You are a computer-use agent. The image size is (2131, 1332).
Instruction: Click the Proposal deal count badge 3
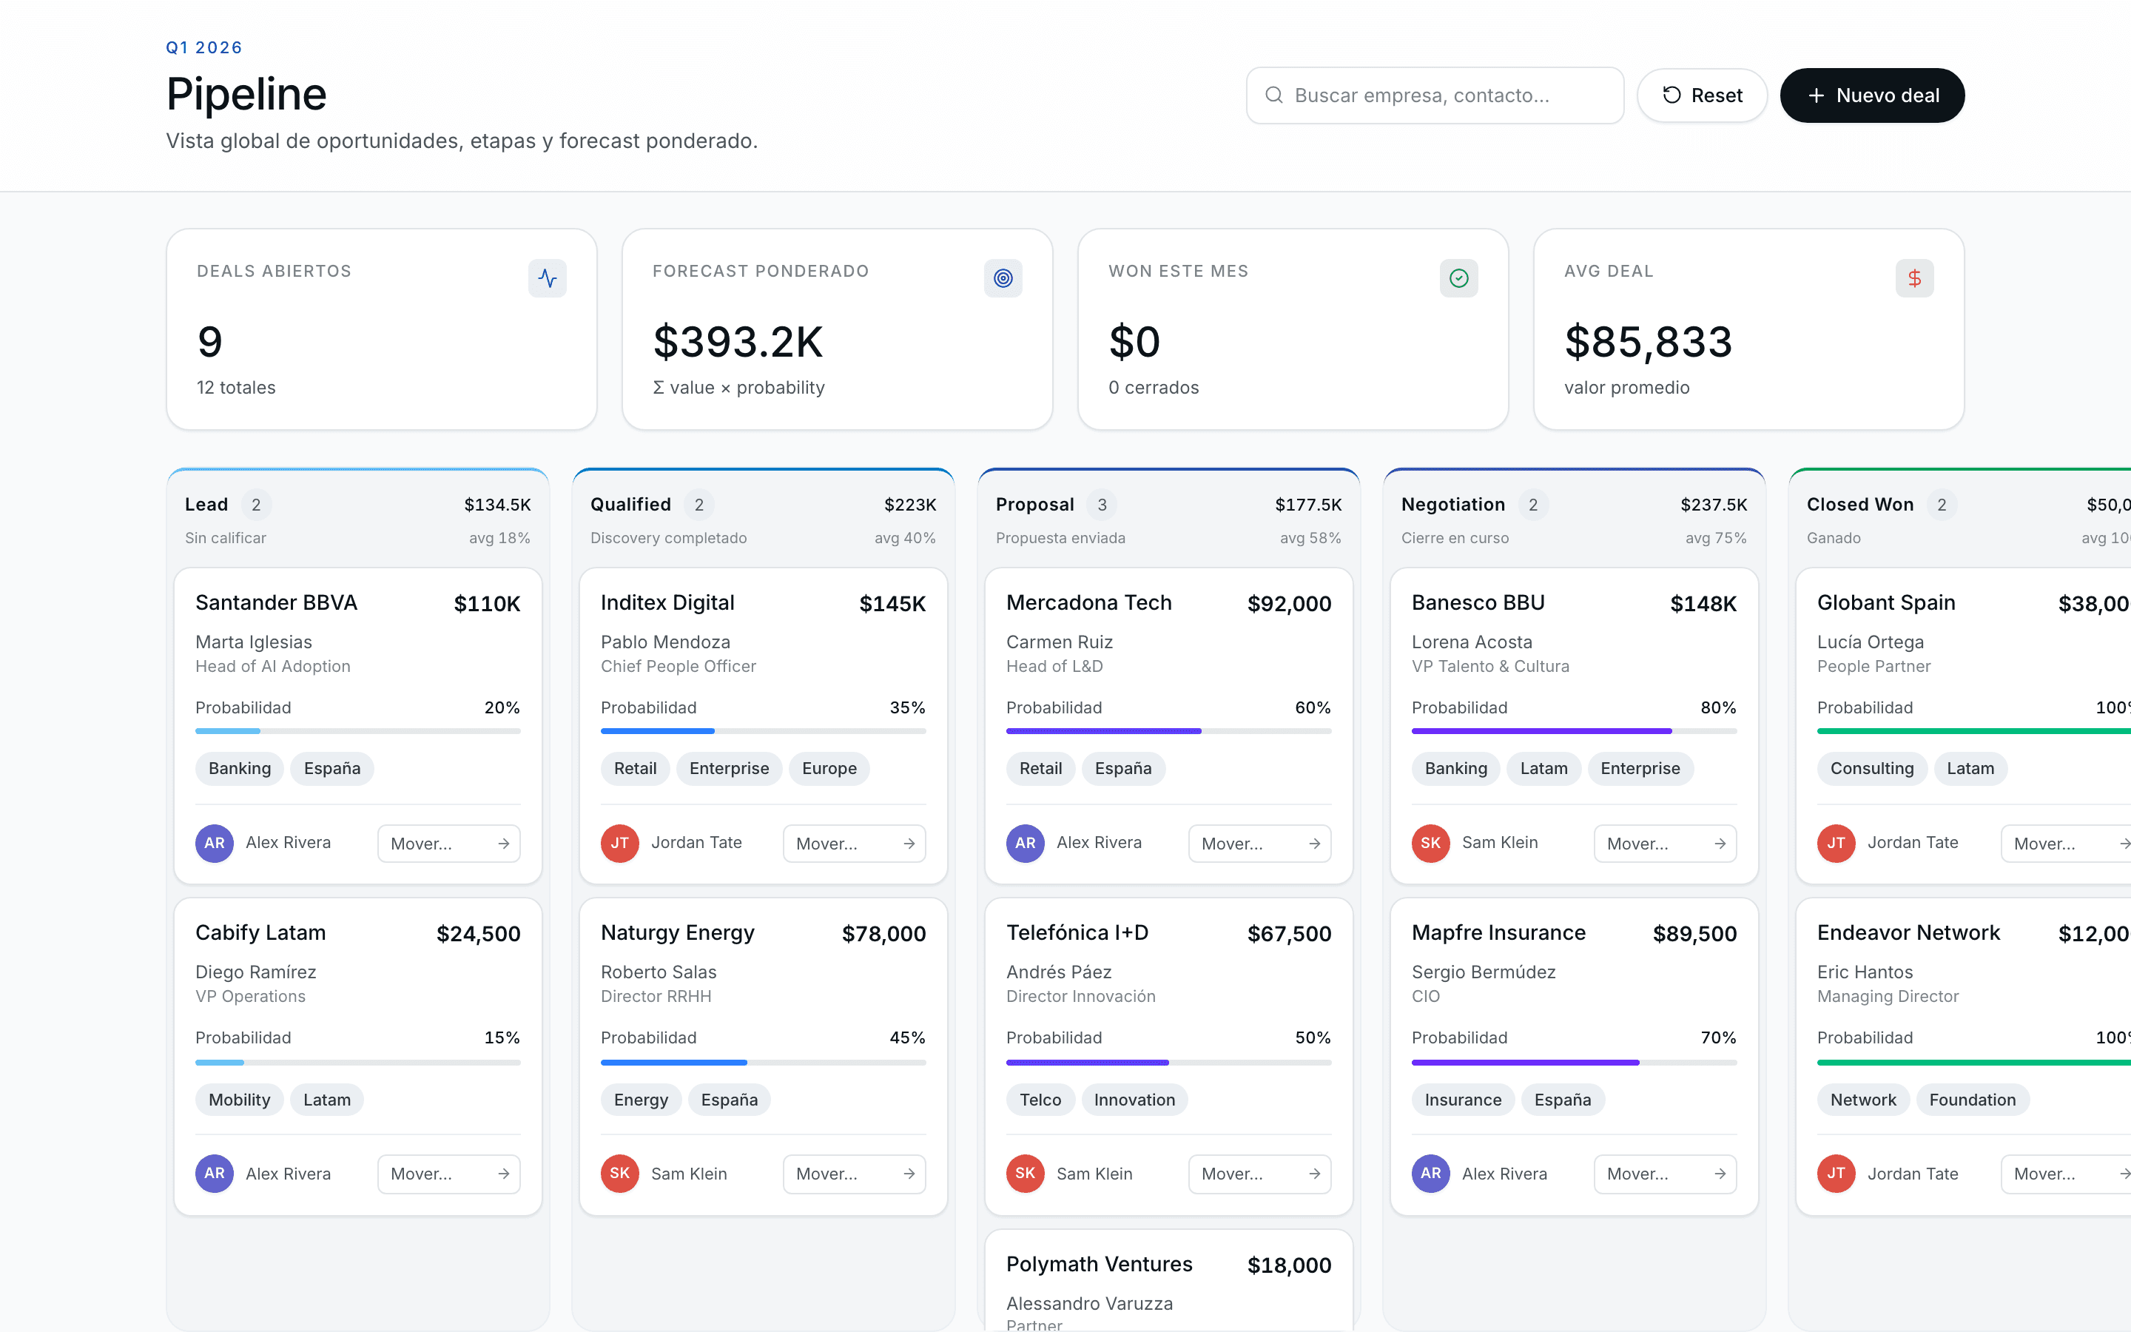(x=1102, y=505)
